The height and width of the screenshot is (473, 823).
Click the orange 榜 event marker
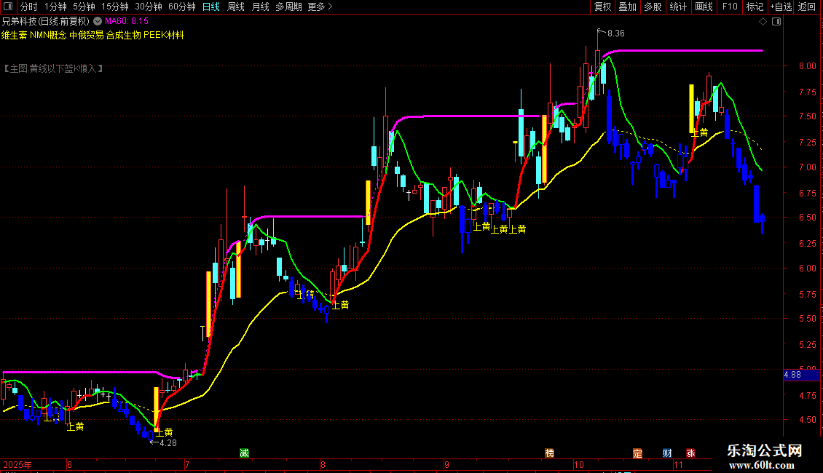coord(550,453)
